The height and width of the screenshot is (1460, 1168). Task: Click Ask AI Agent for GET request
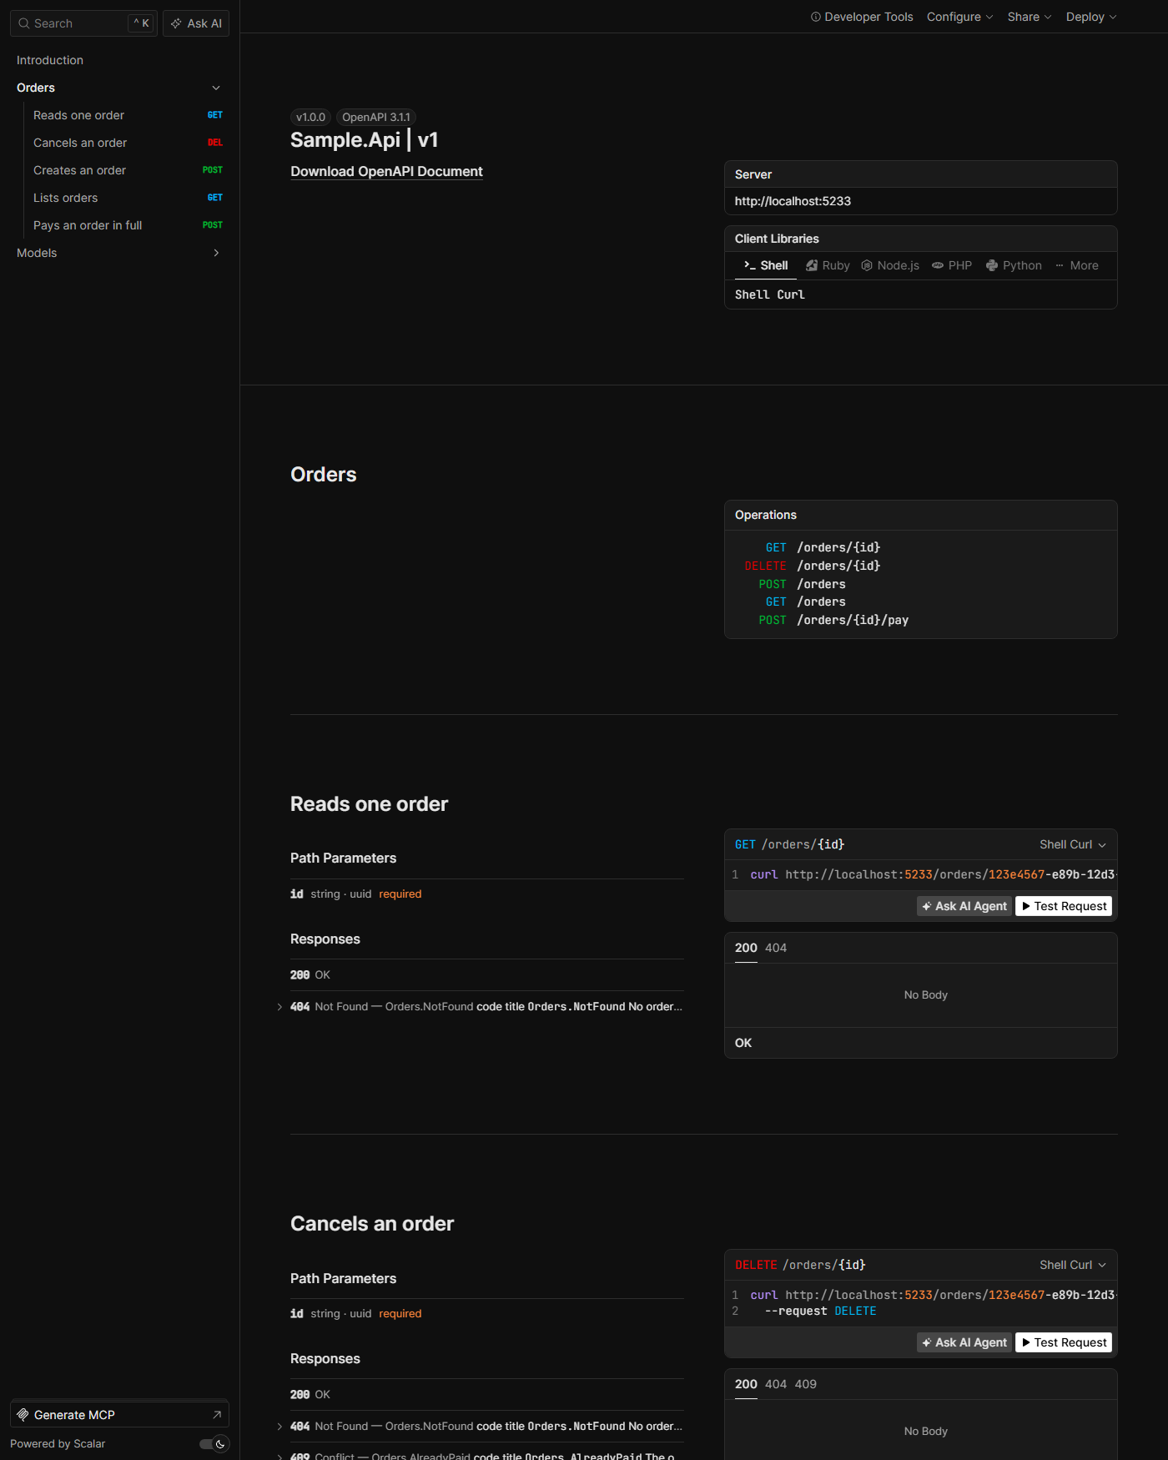click(x=964, y=906)
